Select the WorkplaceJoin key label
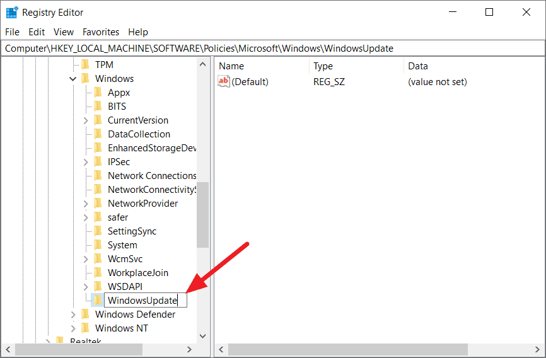Image resolution: width=546 pixels, height=358 pixels. [x=138, y=273]
